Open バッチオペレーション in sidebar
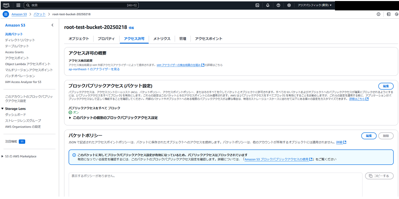Screen dimensions: 399x199 pyautogui.click(x=20, y=76)
